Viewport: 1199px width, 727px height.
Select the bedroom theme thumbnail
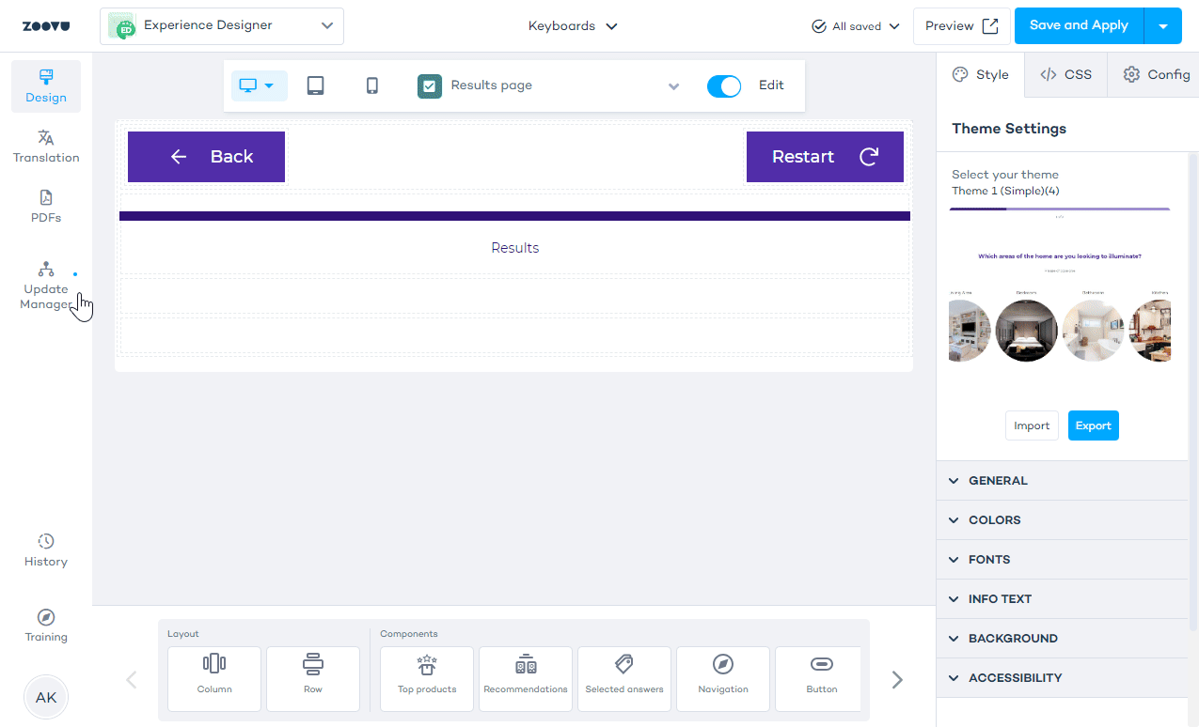click(1026, 330)
